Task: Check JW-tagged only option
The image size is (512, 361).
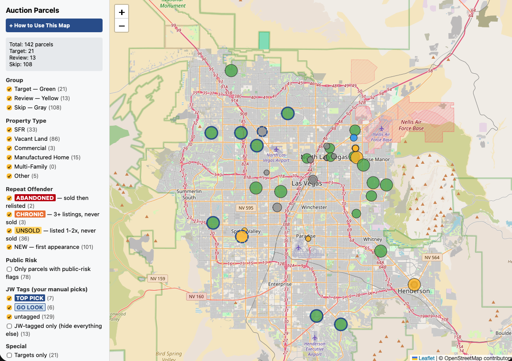Action: click(x=9, y=326)
